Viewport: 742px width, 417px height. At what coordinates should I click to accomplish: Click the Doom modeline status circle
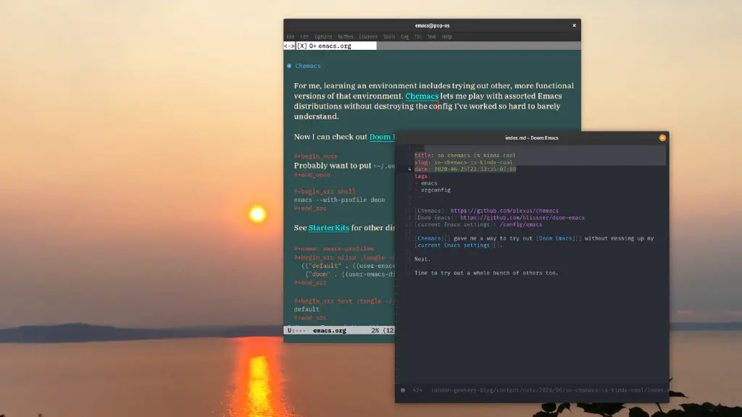pyautogui.click(x=403, y=391)
